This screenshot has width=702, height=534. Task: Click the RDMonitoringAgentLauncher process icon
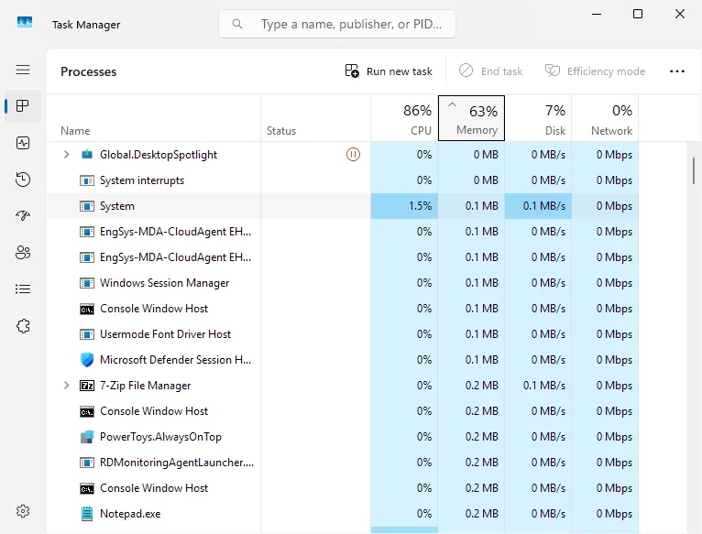pos(87,463)
